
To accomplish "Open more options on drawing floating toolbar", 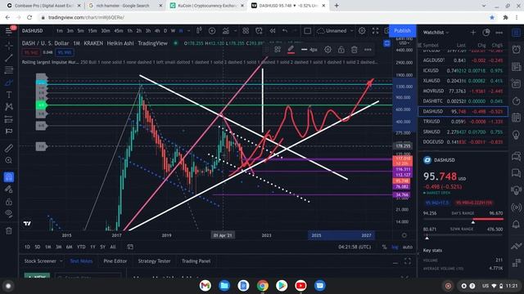I will [368, 50].
